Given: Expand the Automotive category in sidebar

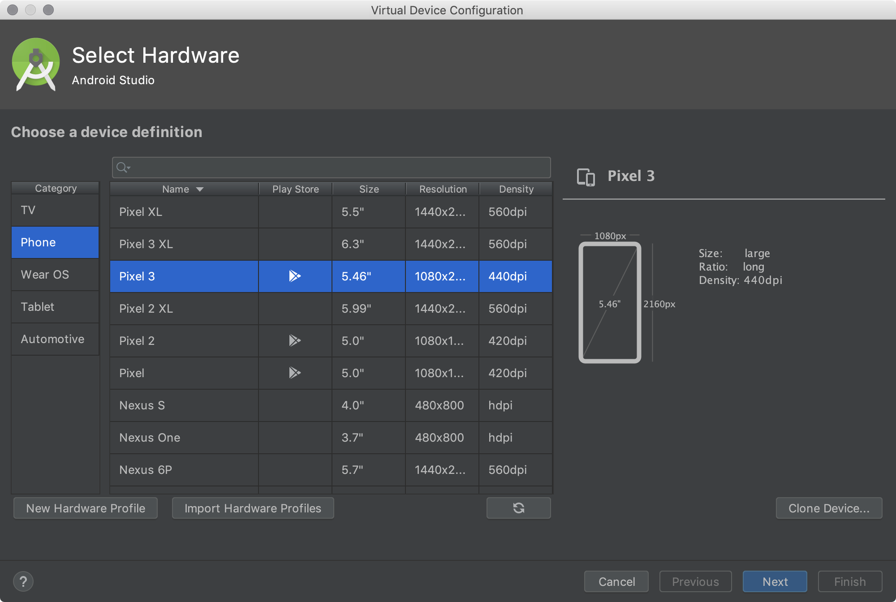Looking at the screenshot, I should pyautogui.click(x=53, y=339).
